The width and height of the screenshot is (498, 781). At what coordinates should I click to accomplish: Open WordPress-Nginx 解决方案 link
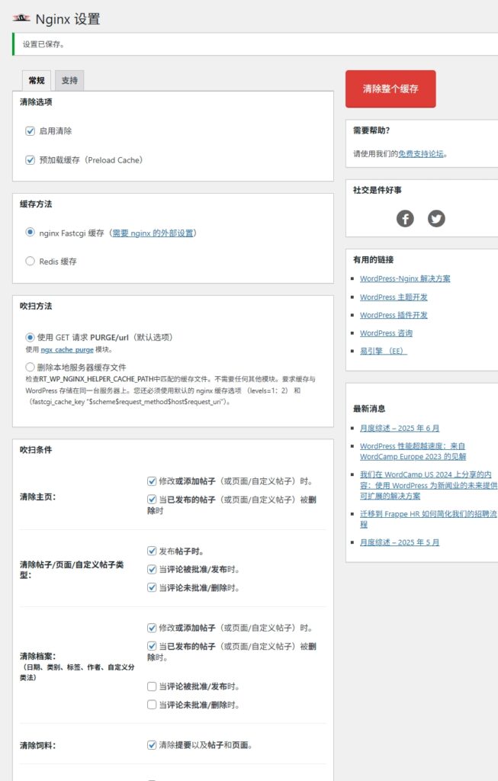click(405, 279)
